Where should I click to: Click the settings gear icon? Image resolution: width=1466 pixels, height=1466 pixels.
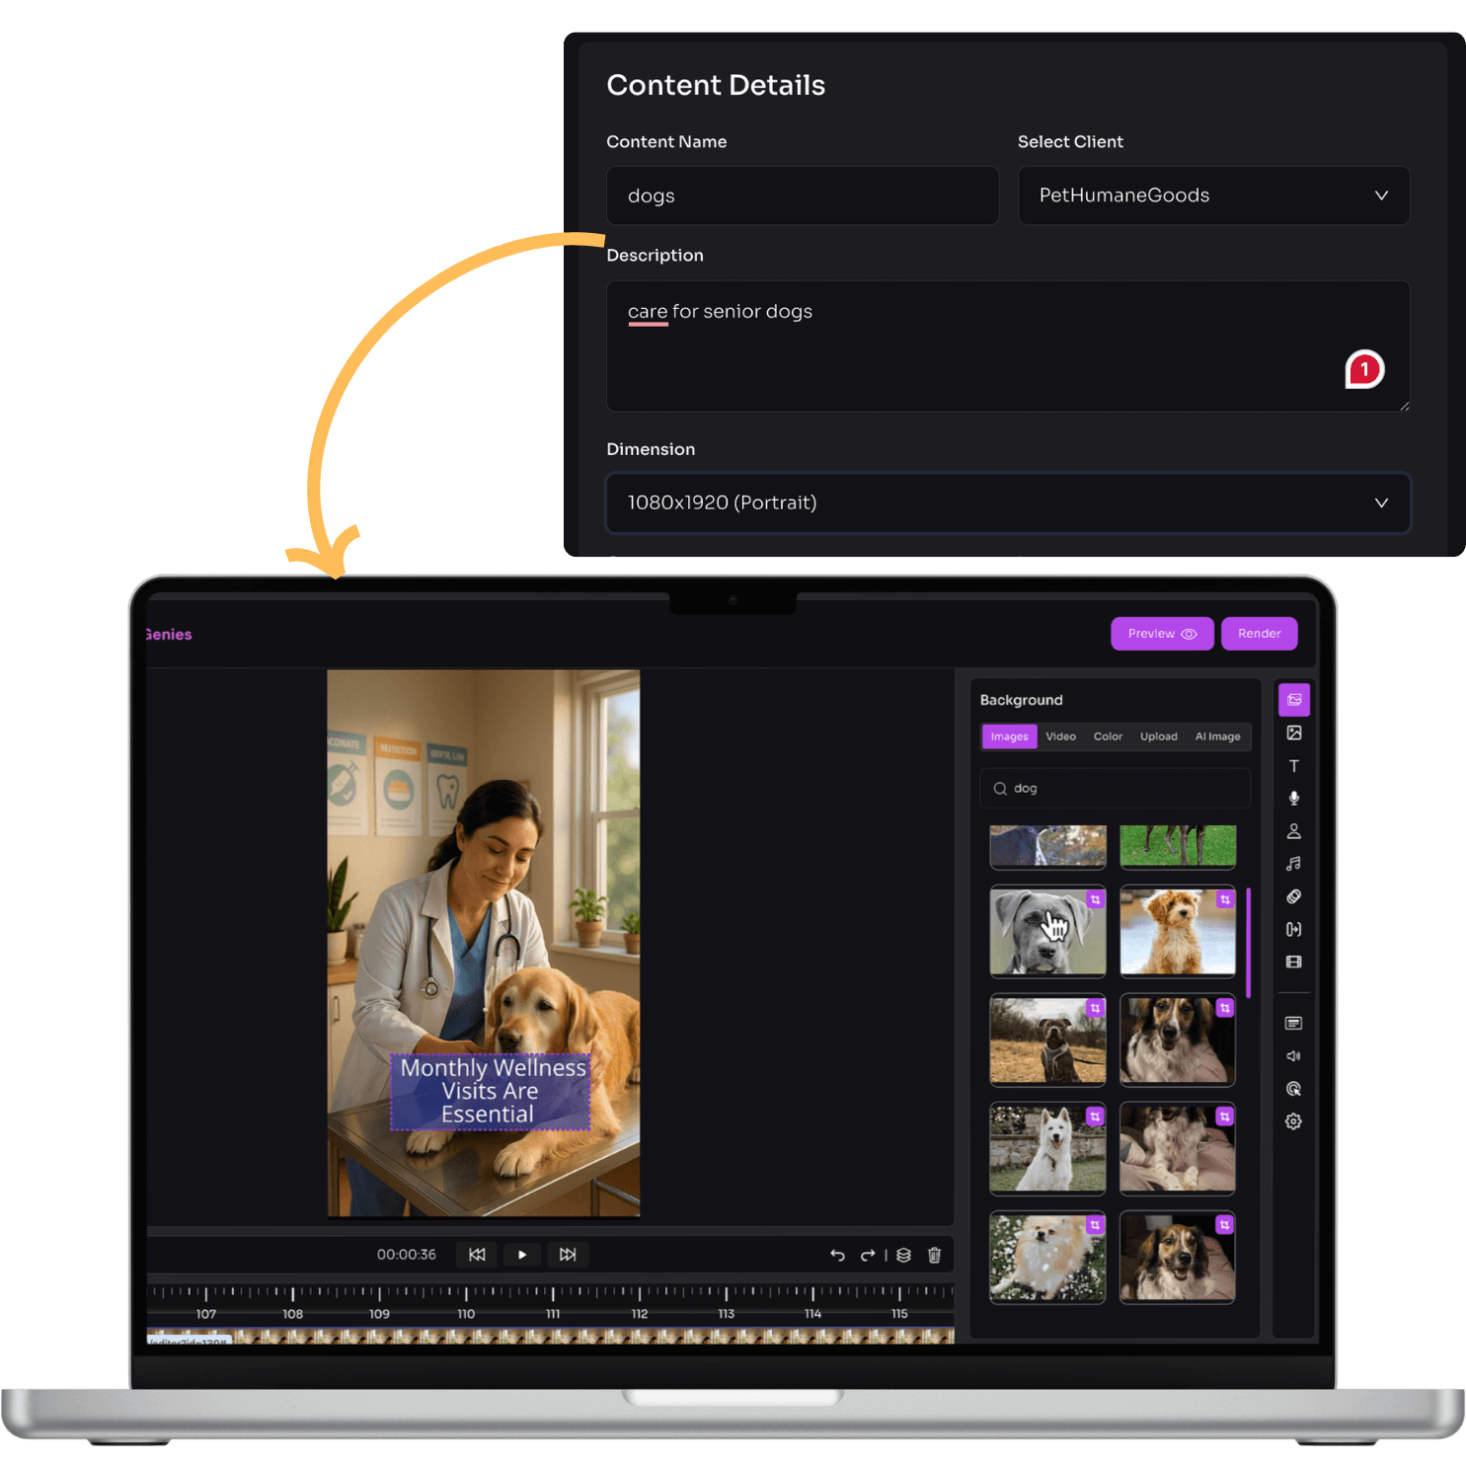(1293, 1121)
